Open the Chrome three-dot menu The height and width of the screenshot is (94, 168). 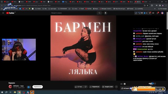166,5
